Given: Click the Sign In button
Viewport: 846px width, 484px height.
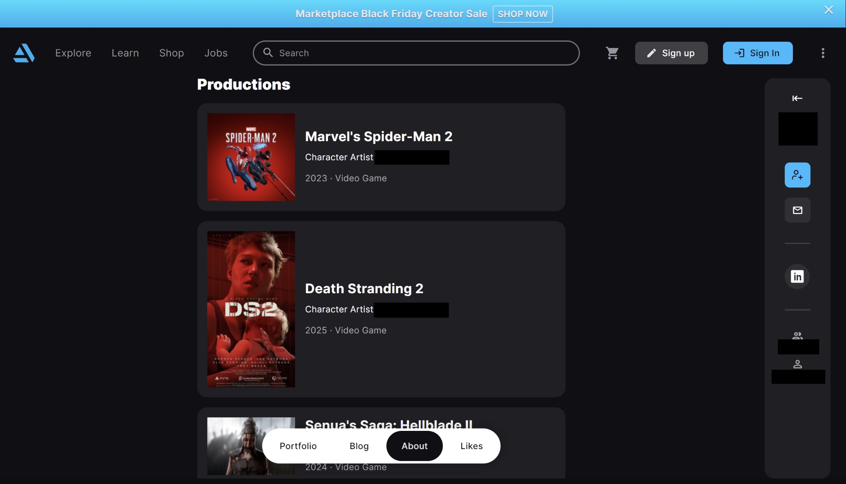Looking at the screenshot, I should 758,52.
